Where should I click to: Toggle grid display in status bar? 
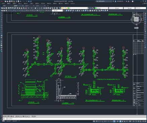tap(97, 121)
